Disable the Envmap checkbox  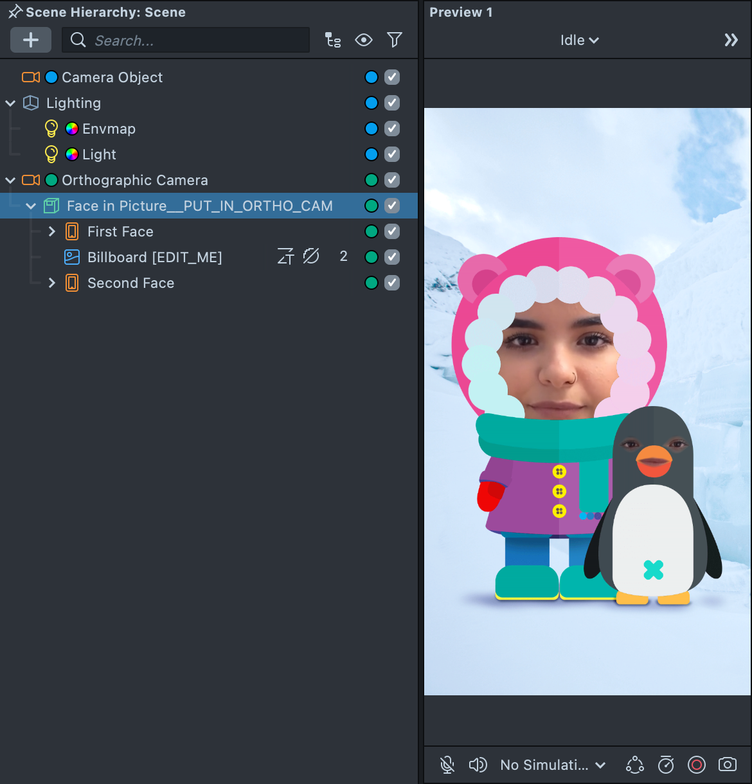(392, 129)
